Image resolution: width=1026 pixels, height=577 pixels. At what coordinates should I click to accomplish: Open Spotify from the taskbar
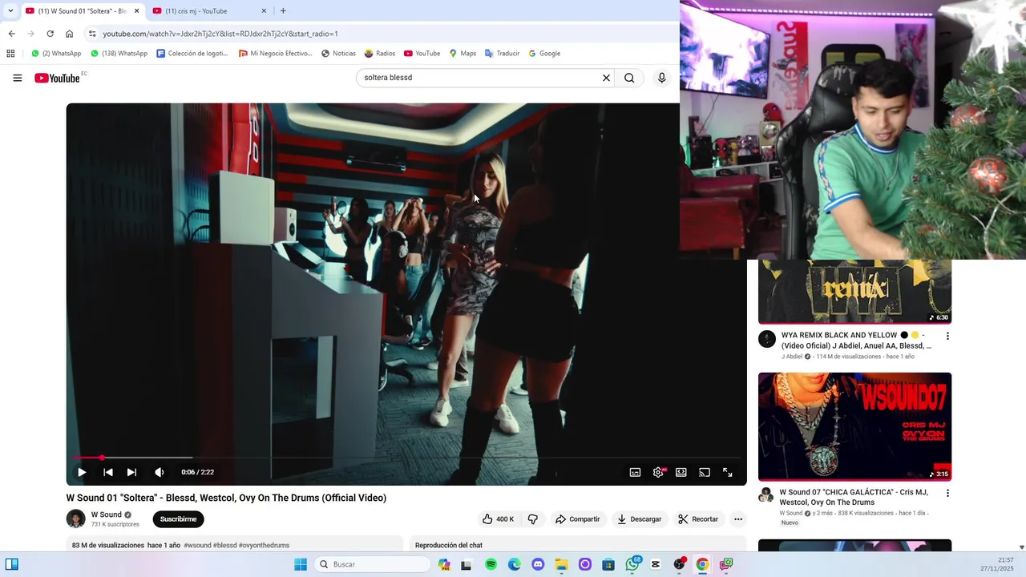coord(491,564)
